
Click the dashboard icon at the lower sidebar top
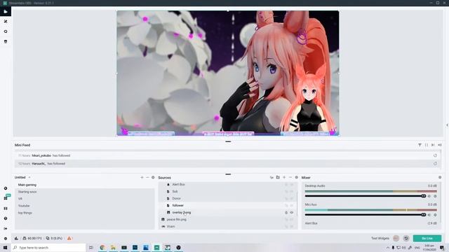click(6, 188)
